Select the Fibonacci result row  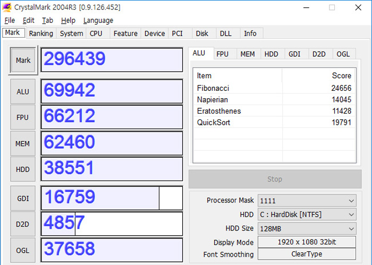point(274,88)
